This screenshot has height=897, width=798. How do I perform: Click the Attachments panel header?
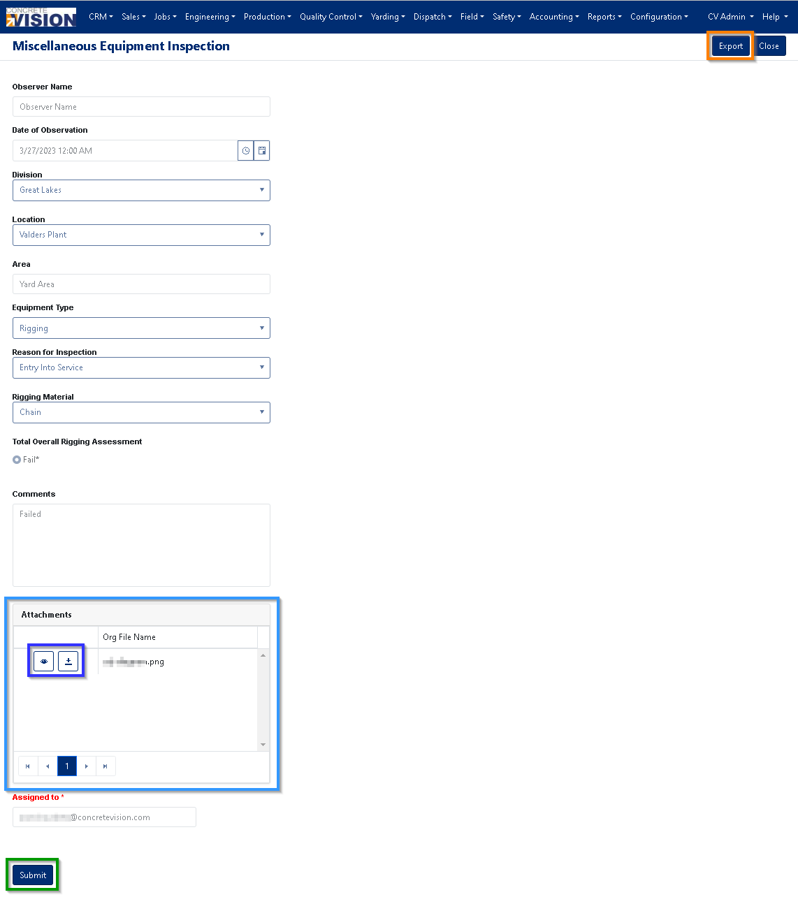(141, 615)
